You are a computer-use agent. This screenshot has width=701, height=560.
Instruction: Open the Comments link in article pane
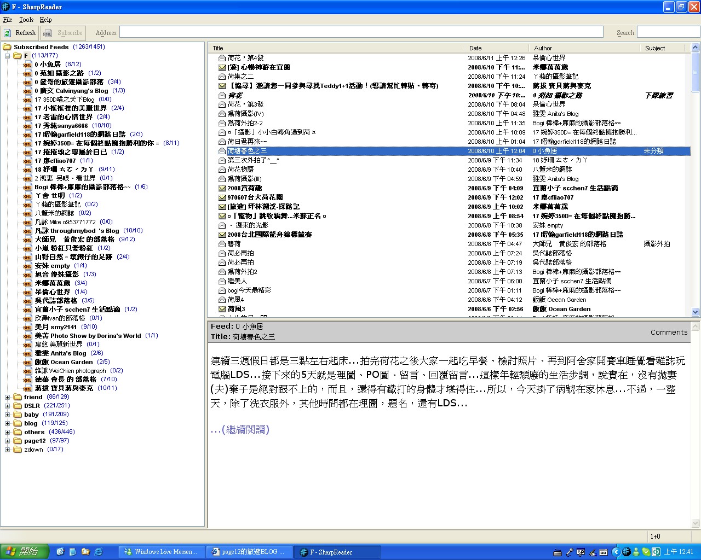669,332
